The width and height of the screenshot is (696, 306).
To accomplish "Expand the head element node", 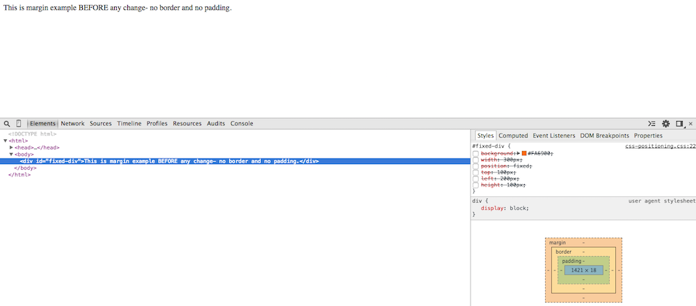I will coord(11,147).
